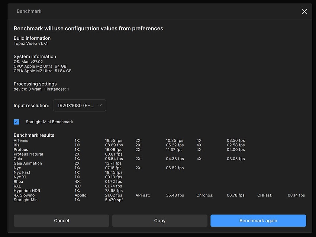Screen dimensions: 316x237
Task: Click the Nyx Fast row label
Action: click(22, 173)
